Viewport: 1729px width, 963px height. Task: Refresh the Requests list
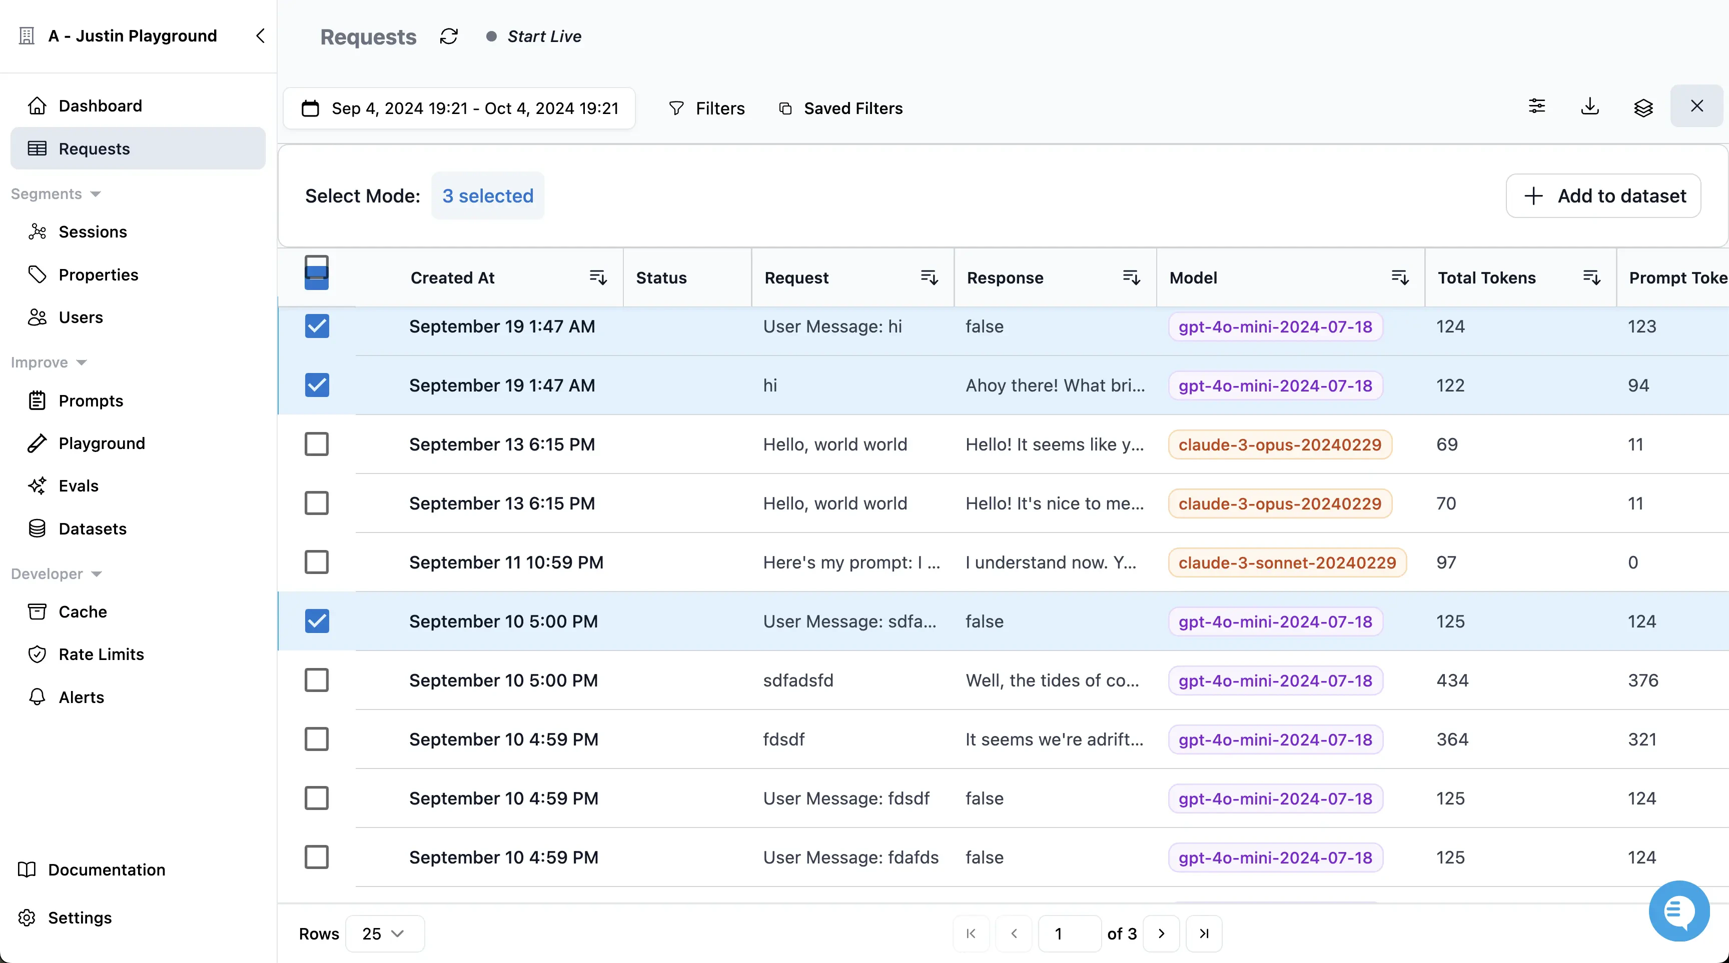click(x=448, y=36)
